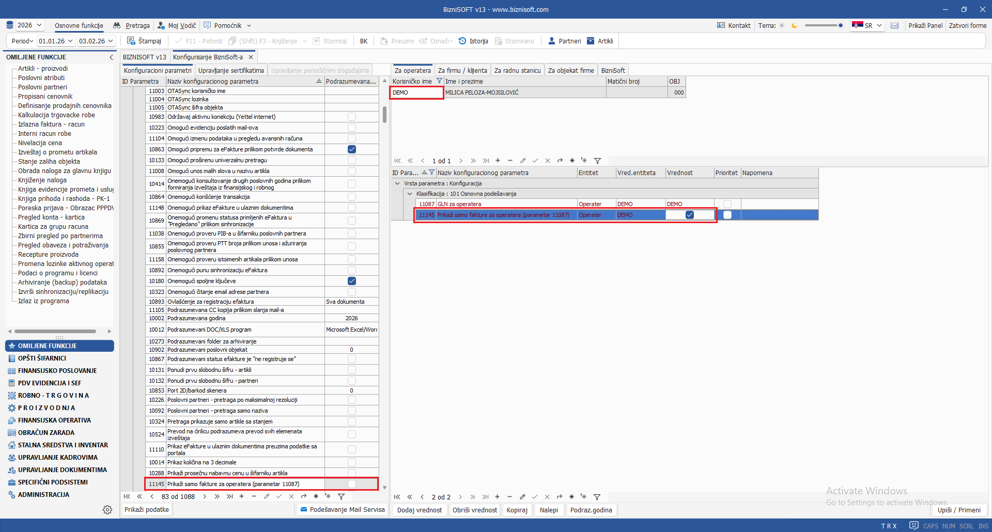Switch to dark theme moon icon
The image size is (992, 532).
click(x=795, y=25)
